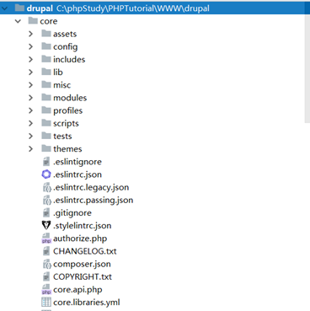Expand the config folder chevron

coord(30,46)
